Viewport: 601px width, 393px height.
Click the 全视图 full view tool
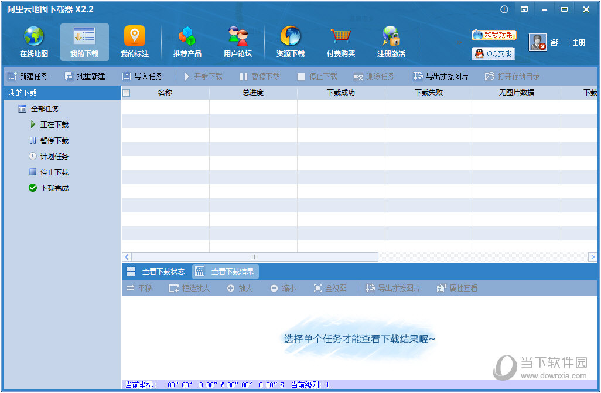tap(330, 288)
